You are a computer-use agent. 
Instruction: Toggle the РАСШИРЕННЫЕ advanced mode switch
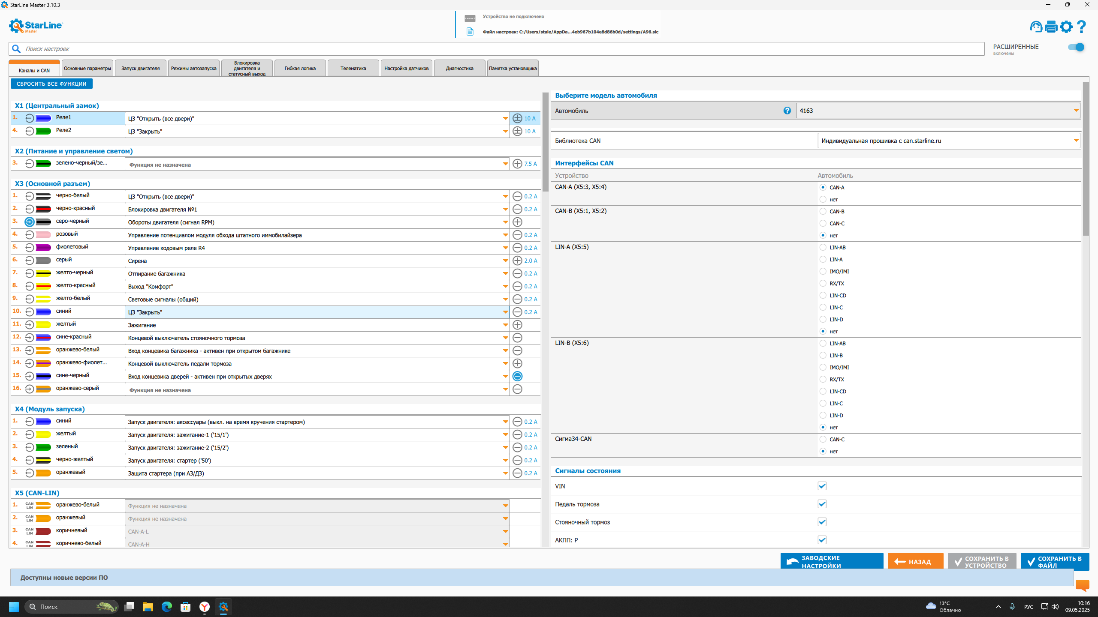[x=1076, y=47]
